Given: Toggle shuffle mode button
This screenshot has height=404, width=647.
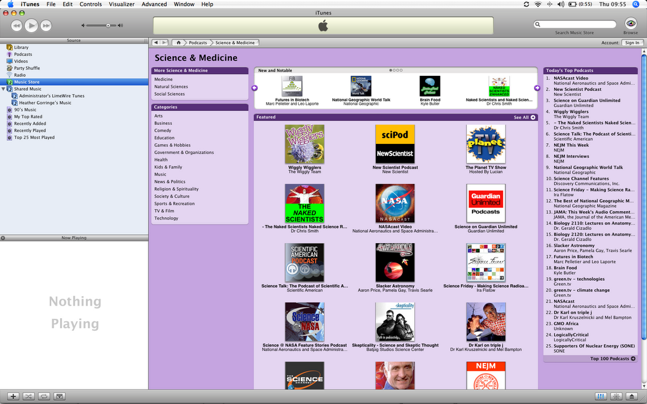Looking at the screenshot, I should (x=28, y=396).
